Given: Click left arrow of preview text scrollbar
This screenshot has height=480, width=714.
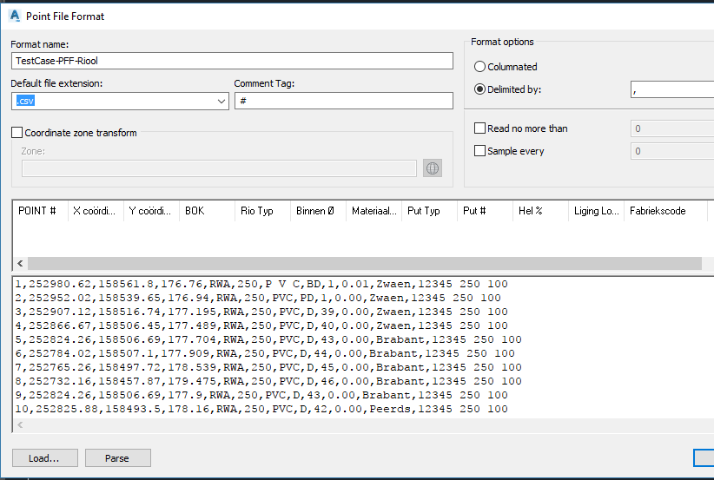Looking at the screenshot, I should 20,425.
